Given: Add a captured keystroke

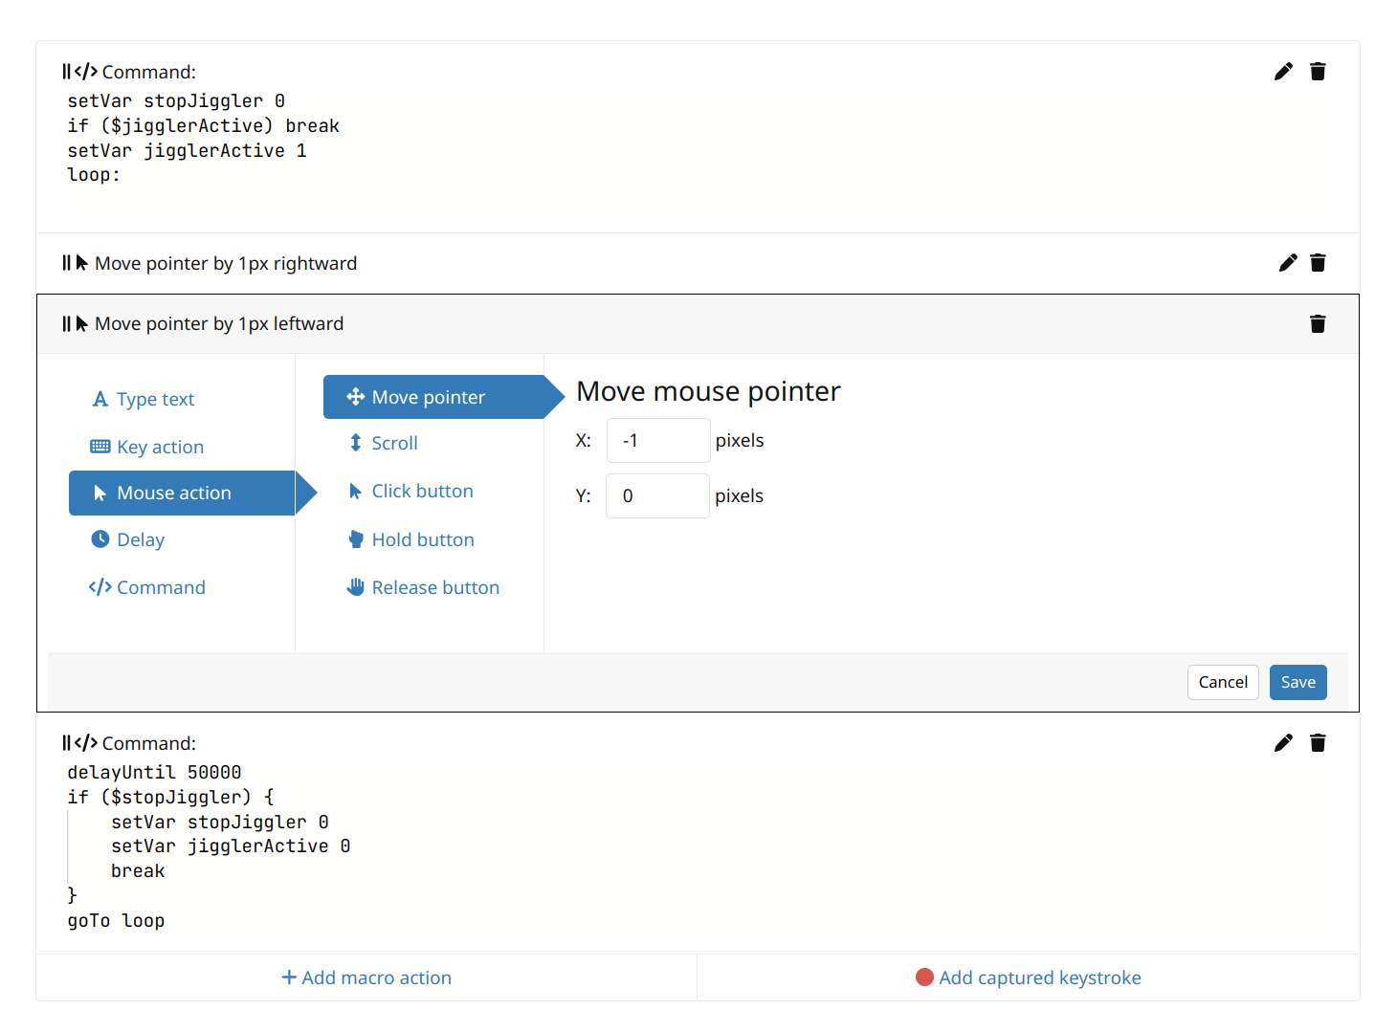Looking at the screenshot, I should pyautogui.click(x=1029, y=977).
